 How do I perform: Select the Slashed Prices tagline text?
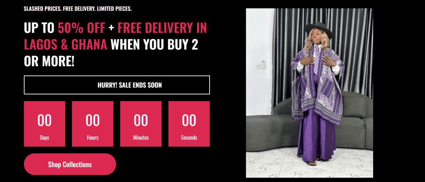(x=78, y=9)
